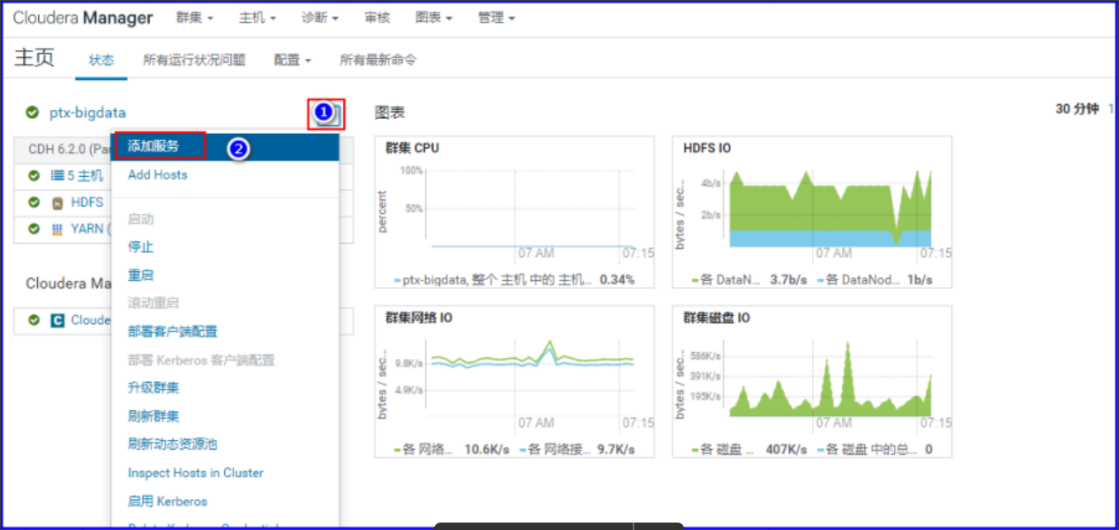Click the 10.6K/s network legend value

coord(485,449)
